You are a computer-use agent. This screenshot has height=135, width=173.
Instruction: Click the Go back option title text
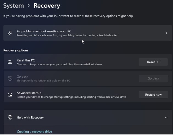(x=22, y=77)
